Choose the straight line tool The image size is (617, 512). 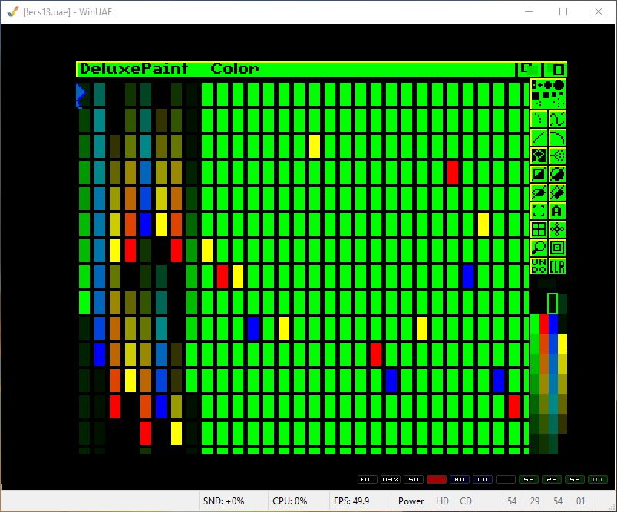tap(539, 137)
